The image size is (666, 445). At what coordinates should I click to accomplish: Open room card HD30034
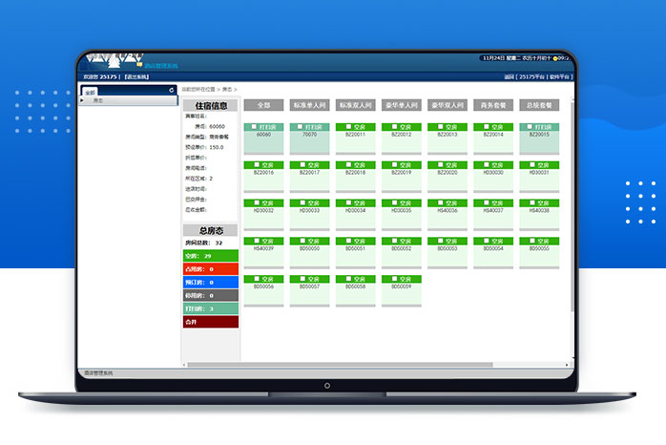pos(356,215)
